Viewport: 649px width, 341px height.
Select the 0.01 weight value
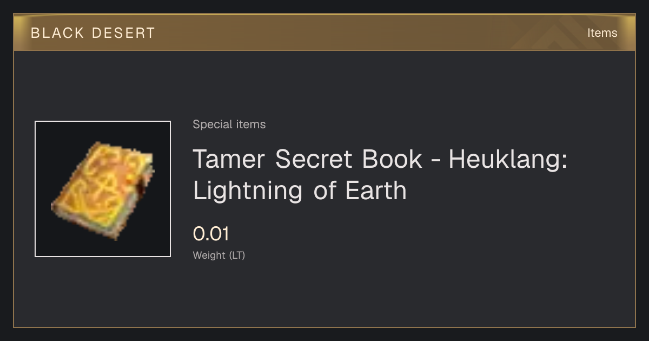[211, 234]
